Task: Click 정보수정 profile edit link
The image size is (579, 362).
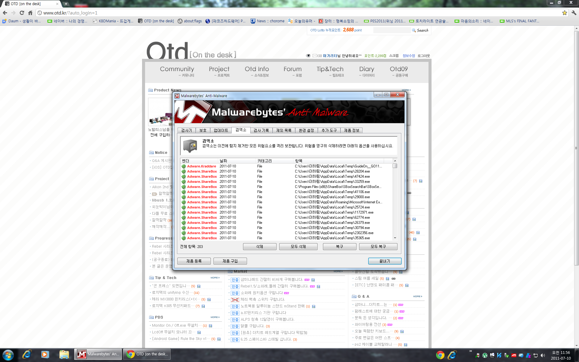Action: (x=409, y=56)
